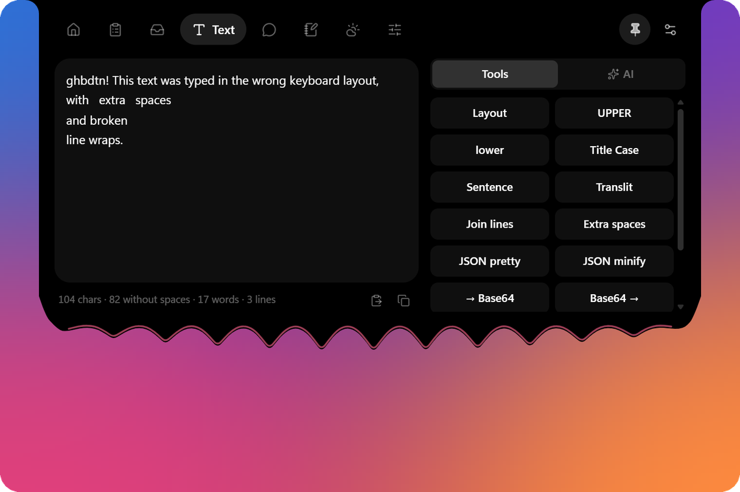Click the scrollbar down arrow
This screenshot has width=740, height=492.
coord(680,307)
